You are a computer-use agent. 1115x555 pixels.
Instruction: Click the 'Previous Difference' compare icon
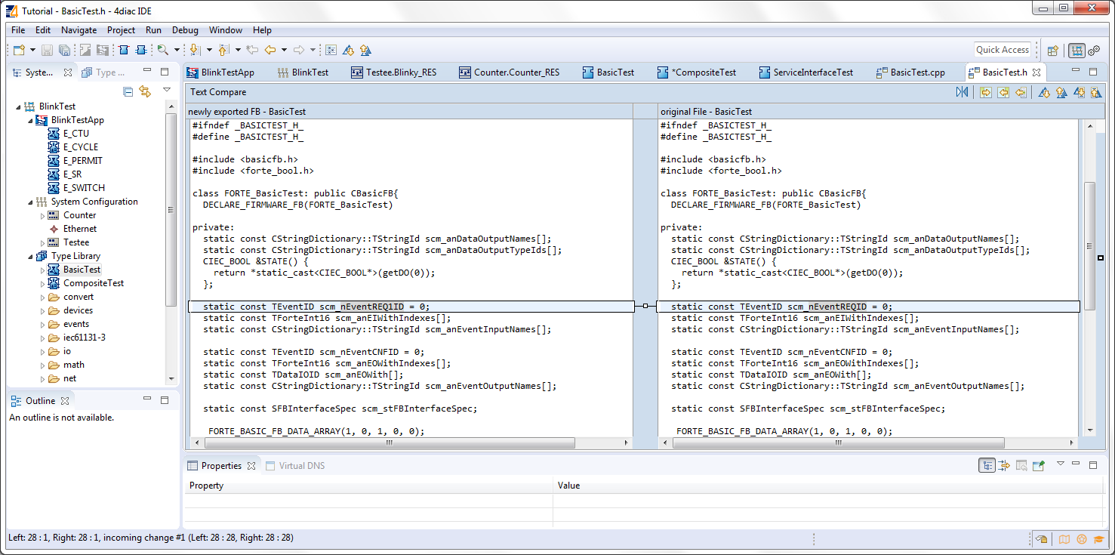click(1061, 91)
